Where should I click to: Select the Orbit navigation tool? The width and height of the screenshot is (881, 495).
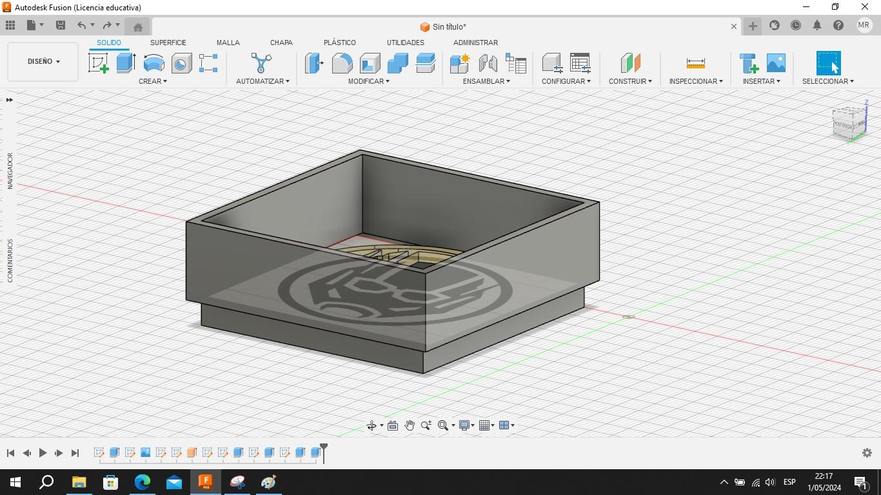click(x=371, y=425)
